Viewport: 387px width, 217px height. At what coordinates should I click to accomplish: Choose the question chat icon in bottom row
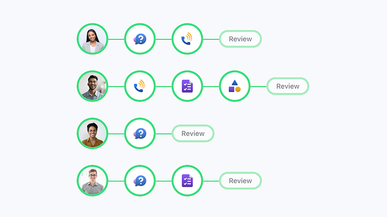coord(140,181)
